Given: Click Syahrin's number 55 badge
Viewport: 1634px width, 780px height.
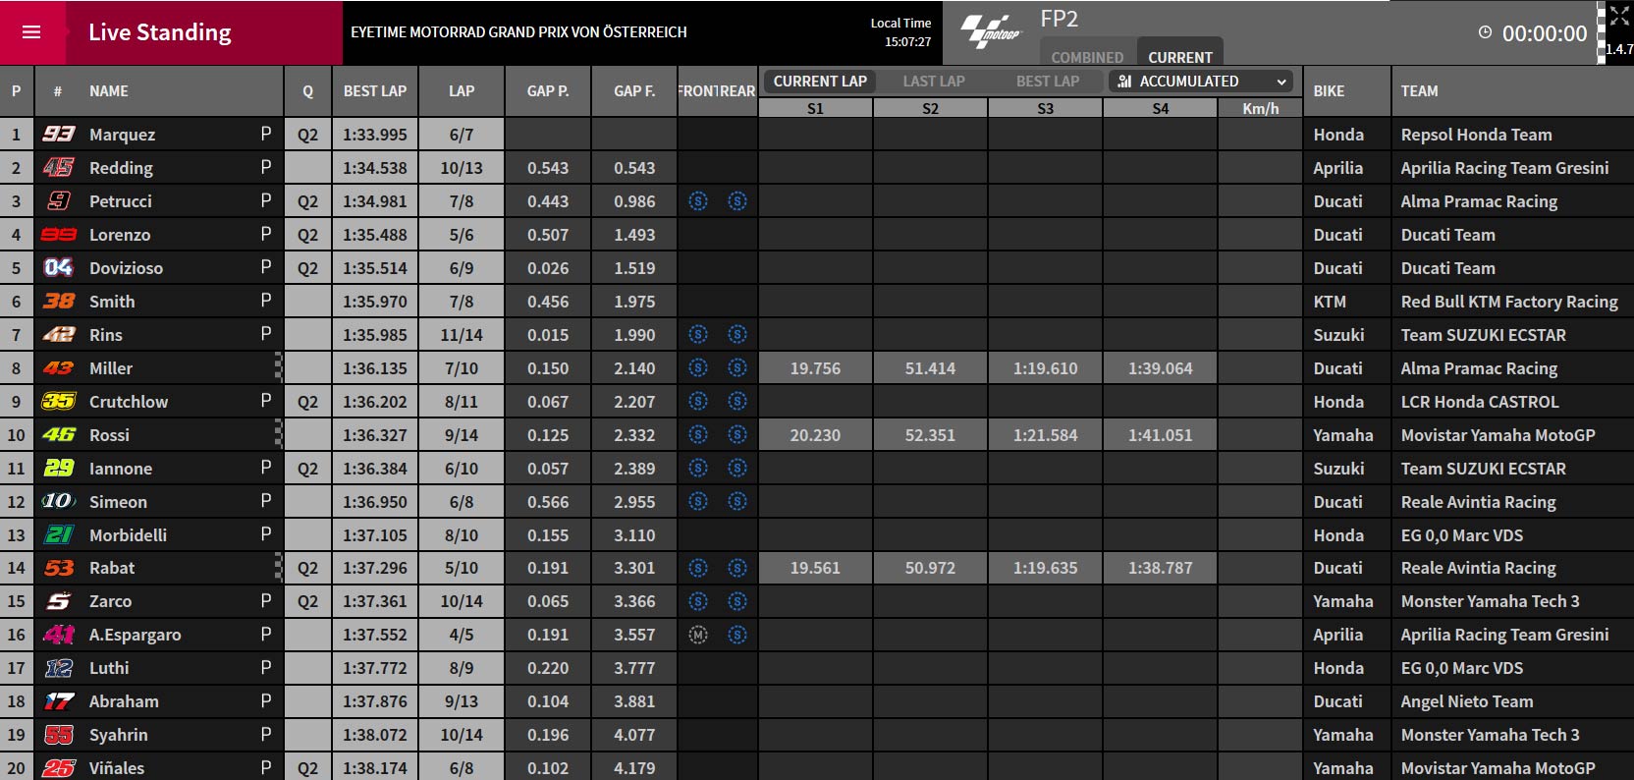Looking at the screenshot, I should point(59,735).
